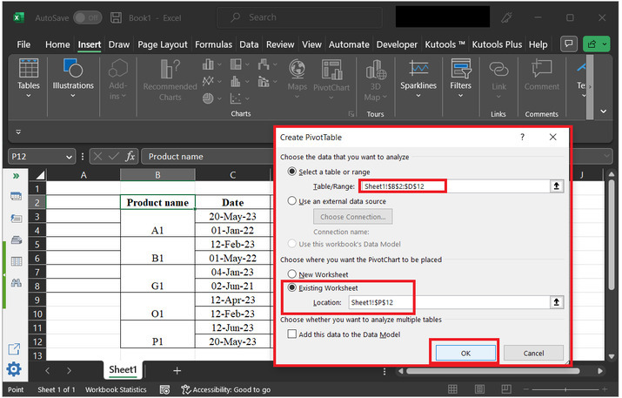622x398 pixels.
Task: Expand the Maps dropdown in Charts group
Action: coord(298,96)
